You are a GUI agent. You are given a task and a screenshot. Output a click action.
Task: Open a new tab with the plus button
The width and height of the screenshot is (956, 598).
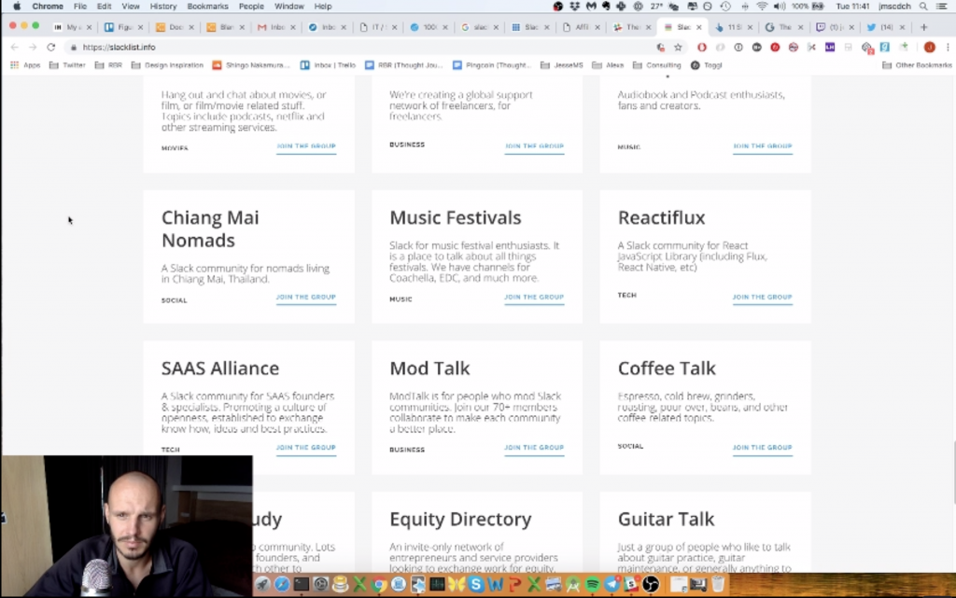point(924,27)
